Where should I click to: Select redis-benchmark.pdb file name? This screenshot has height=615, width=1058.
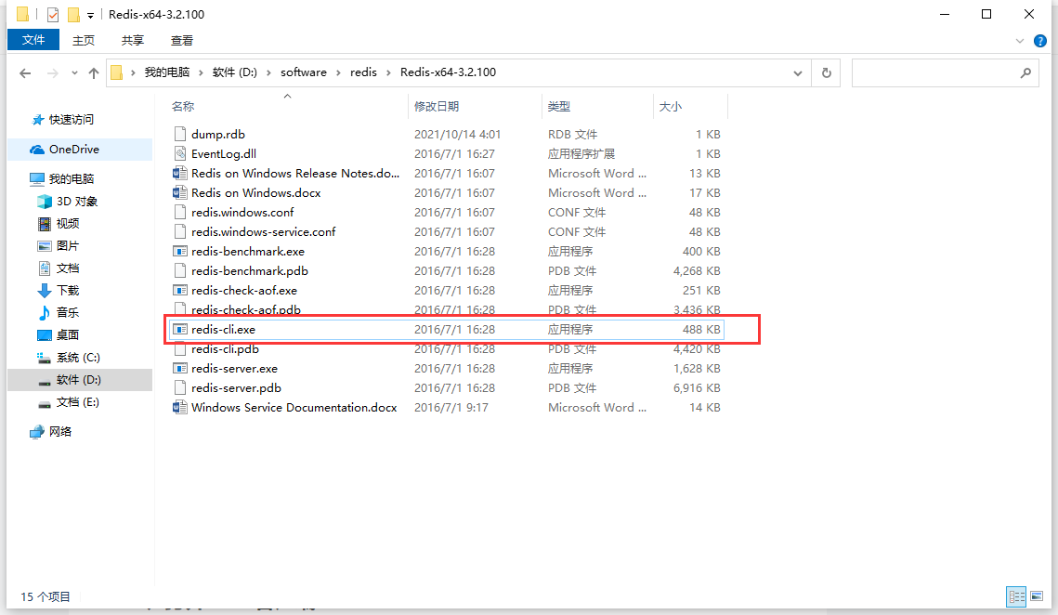pyautogui.click(x=250, y=270)
